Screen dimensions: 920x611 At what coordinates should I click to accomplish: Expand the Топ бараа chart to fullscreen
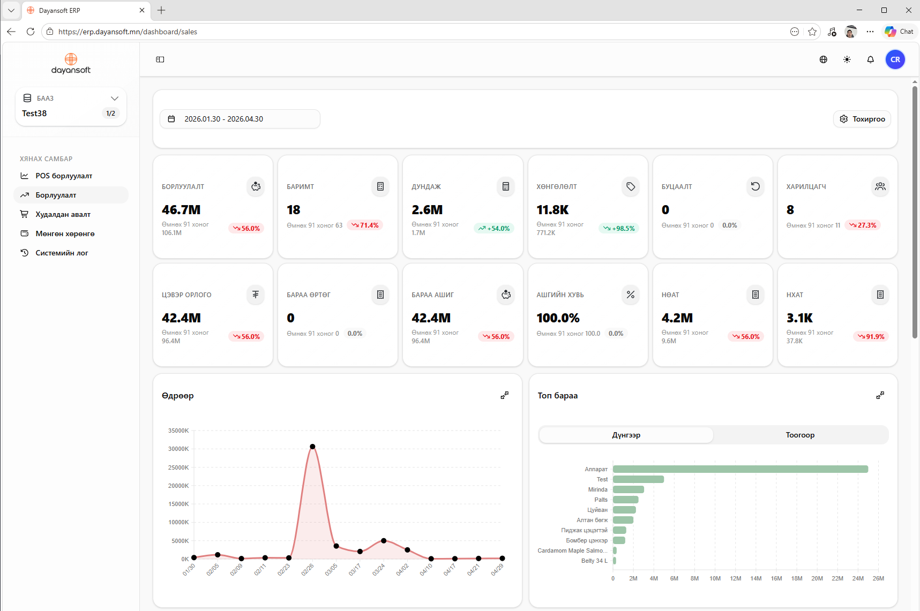click(x=880, y=395)
